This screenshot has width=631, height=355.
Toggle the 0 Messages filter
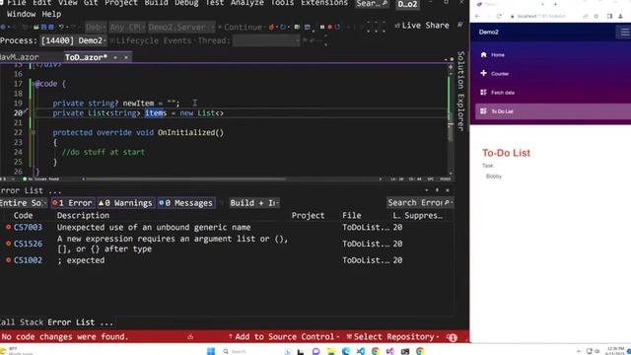tap(186, 203)
